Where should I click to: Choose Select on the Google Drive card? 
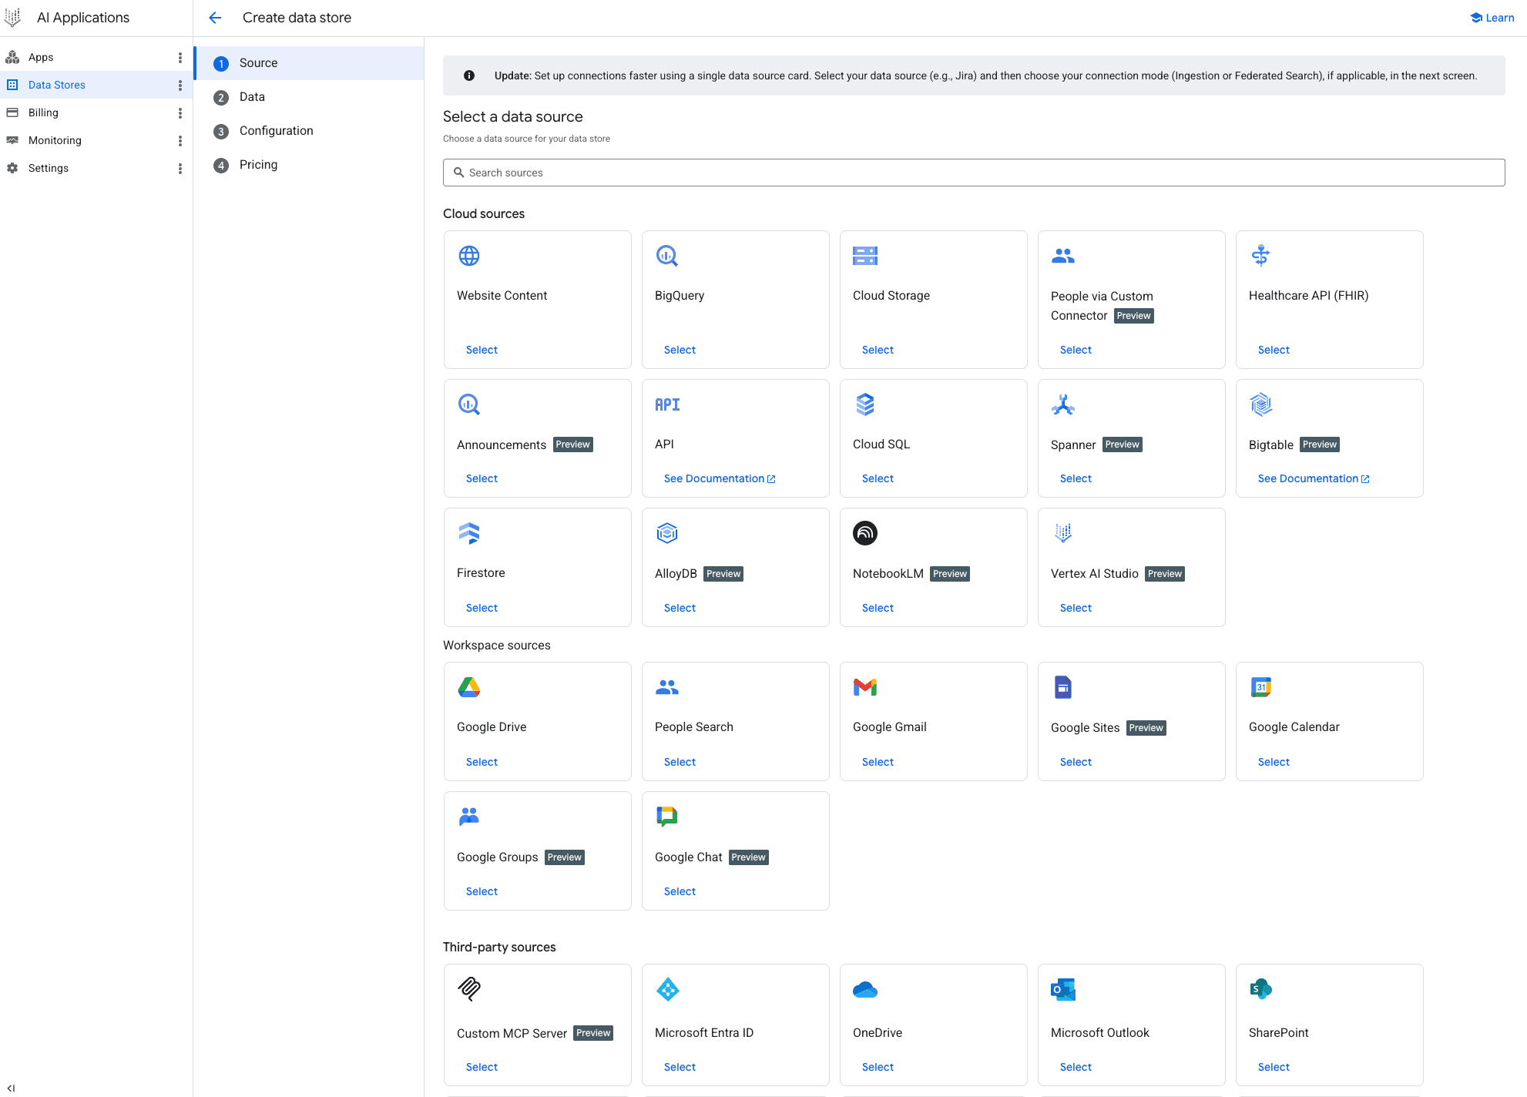point(482,762)
